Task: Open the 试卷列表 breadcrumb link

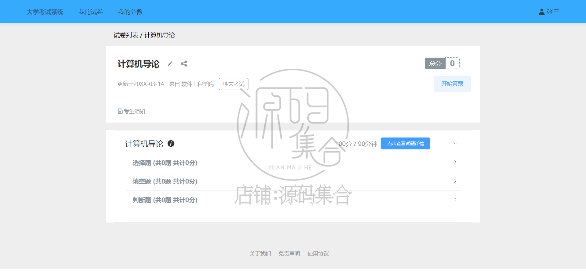Action: [x=126, y=35]
